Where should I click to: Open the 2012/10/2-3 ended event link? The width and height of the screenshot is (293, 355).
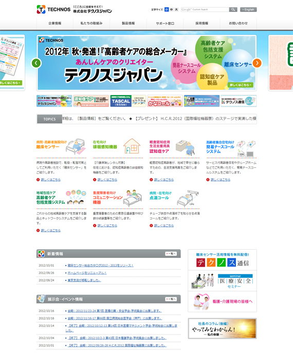pos(117,338)
